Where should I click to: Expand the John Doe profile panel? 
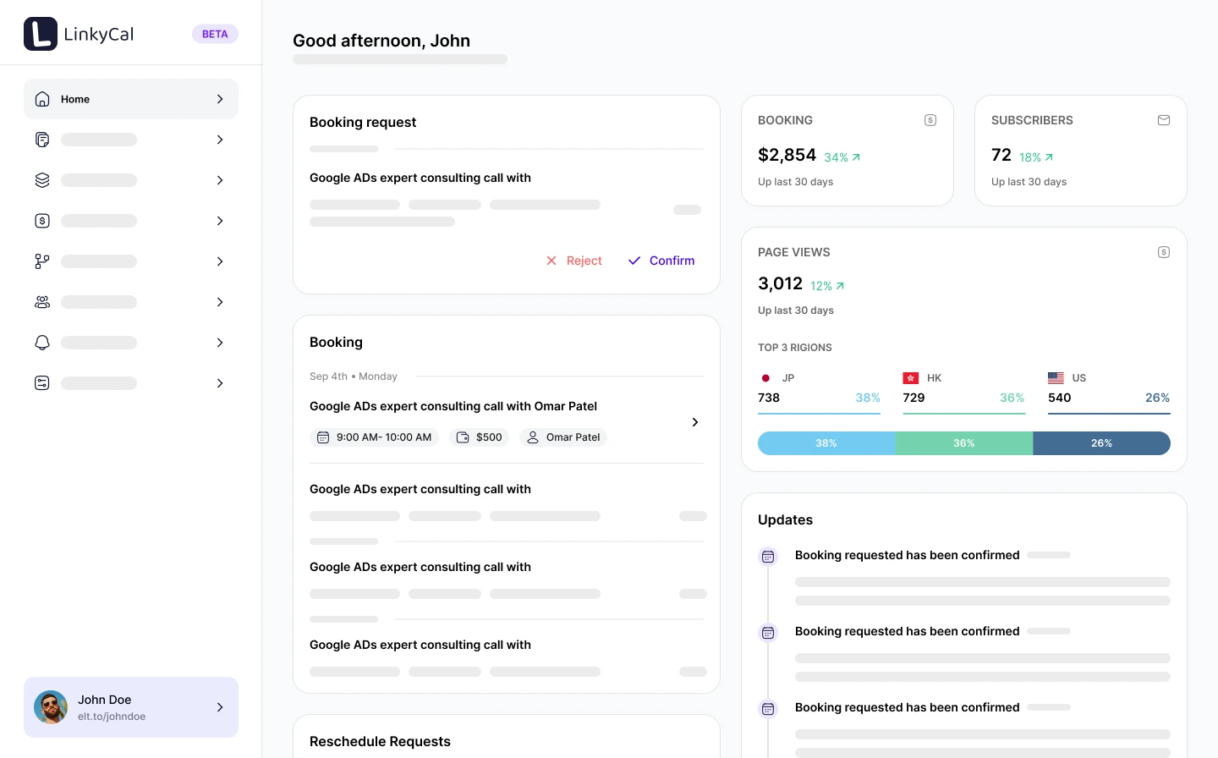[220, 707]
